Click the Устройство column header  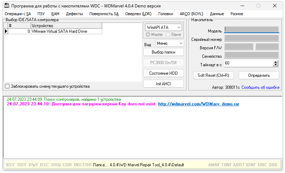point(66,26)
